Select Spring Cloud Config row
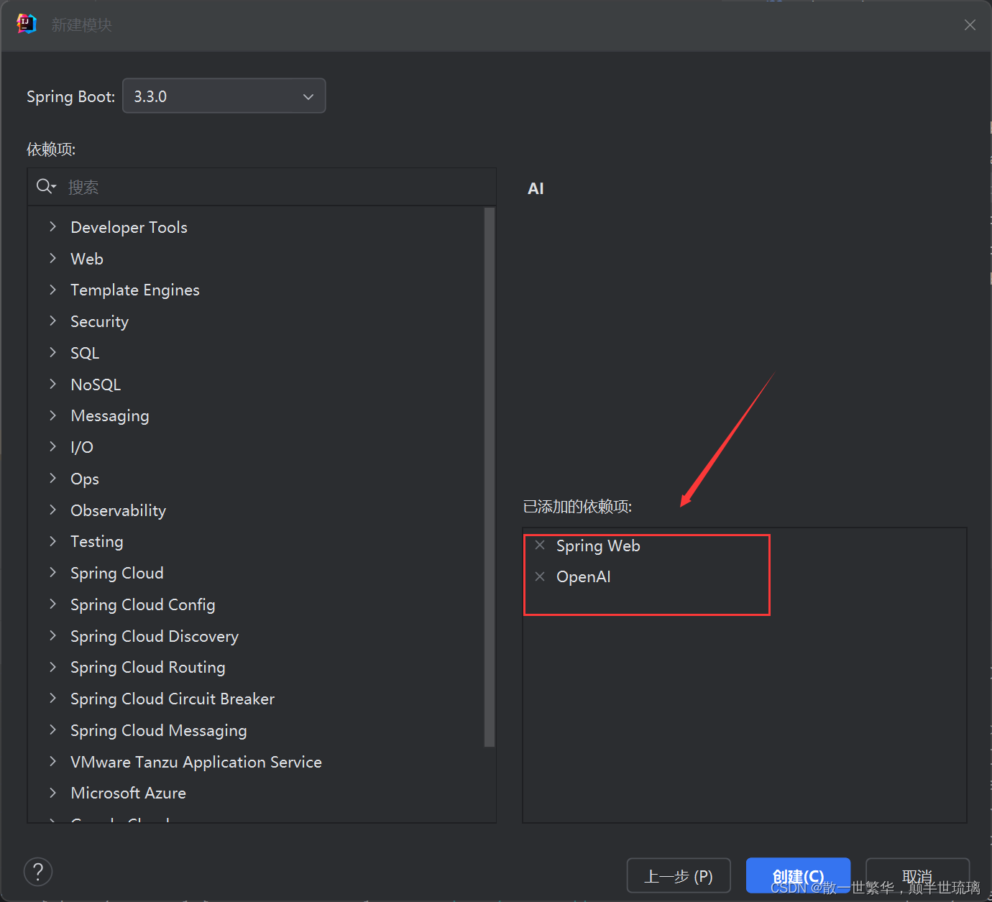 (257, 604)
